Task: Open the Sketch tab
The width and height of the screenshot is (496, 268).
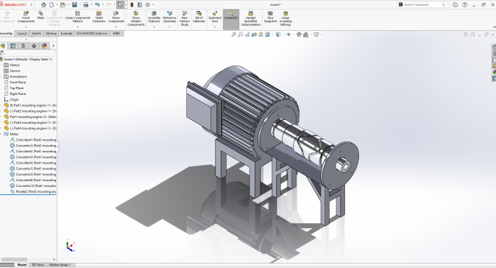Action: pos(36,33)
